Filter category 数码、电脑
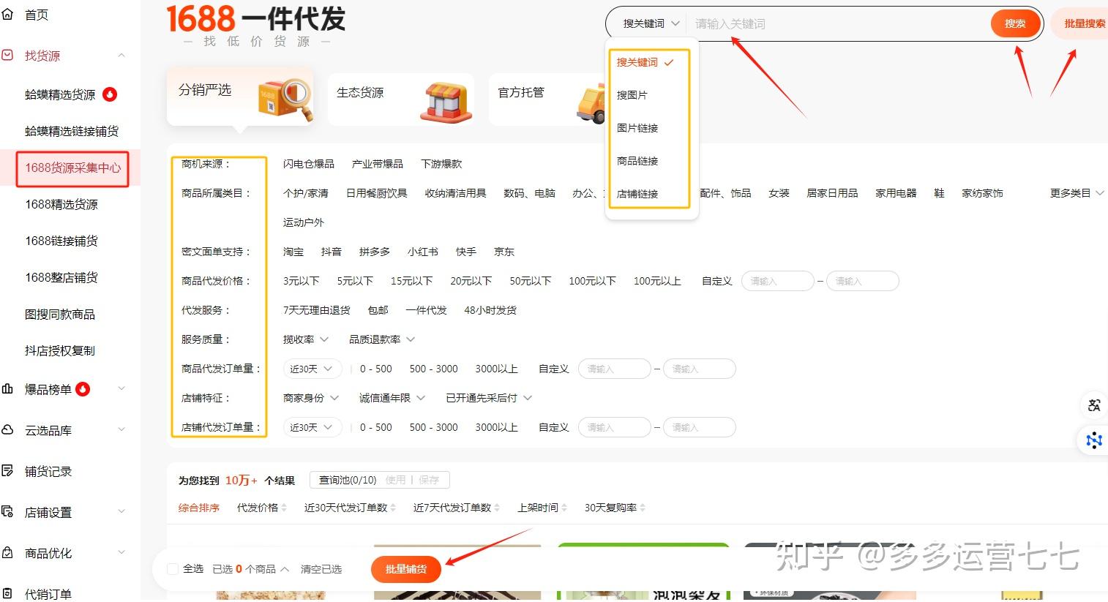This screenshot has width=1108, height=602. point(530,193)
